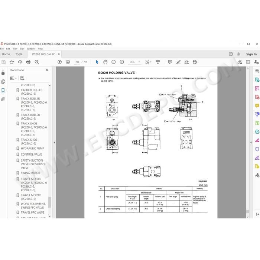Close the Bookmarks panel
This screenshot has width=260, height=260.
coord(47,70)
